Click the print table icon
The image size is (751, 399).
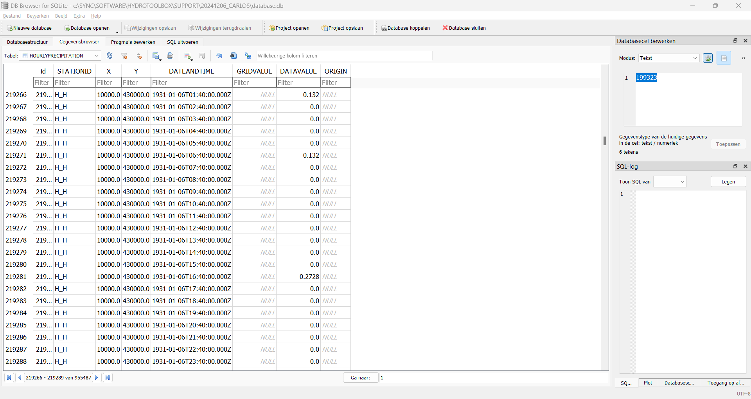170,56
